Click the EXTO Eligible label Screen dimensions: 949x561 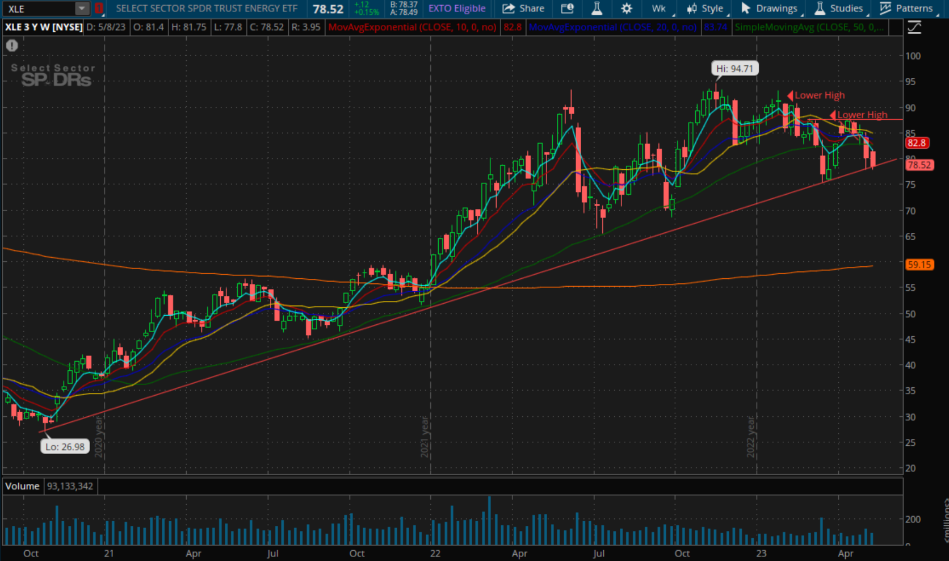tap(457, 9)
